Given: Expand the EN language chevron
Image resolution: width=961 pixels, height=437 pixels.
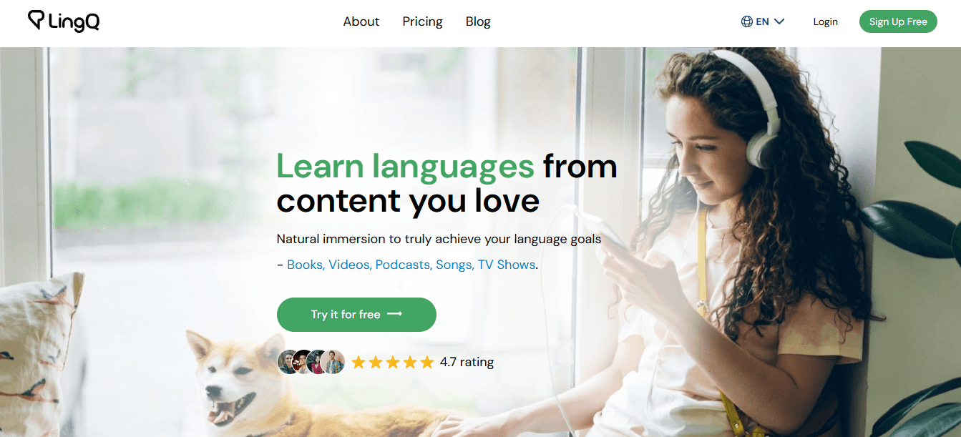Looking at the screenshot, I should coord(779,21).
